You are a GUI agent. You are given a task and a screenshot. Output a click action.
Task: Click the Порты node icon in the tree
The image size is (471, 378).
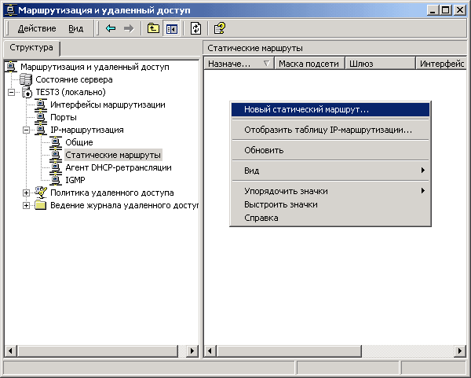(41, 117)
